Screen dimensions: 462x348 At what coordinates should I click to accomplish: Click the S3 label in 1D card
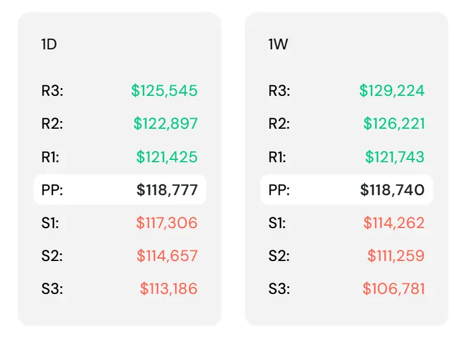[x=52, y=289]
